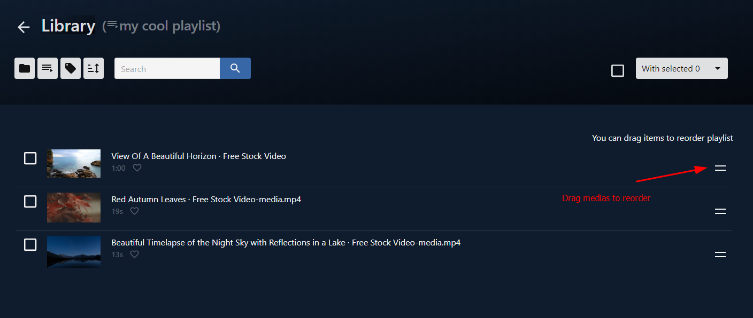
Task: Click the Search text field
Action: pos(167,68)
